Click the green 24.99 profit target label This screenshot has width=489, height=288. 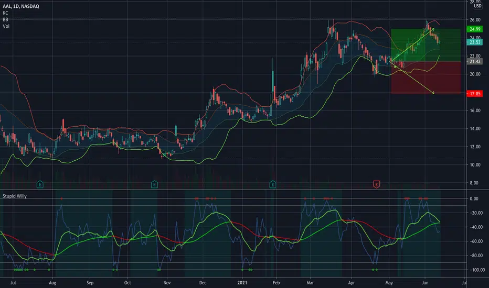pyautogui.click(x=475, y=29)
